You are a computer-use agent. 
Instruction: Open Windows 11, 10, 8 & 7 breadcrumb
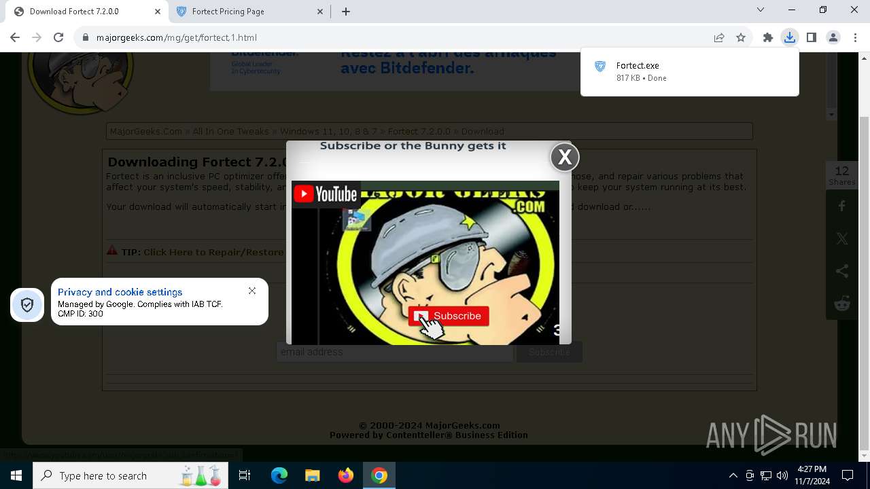click(x=328, y=131)
